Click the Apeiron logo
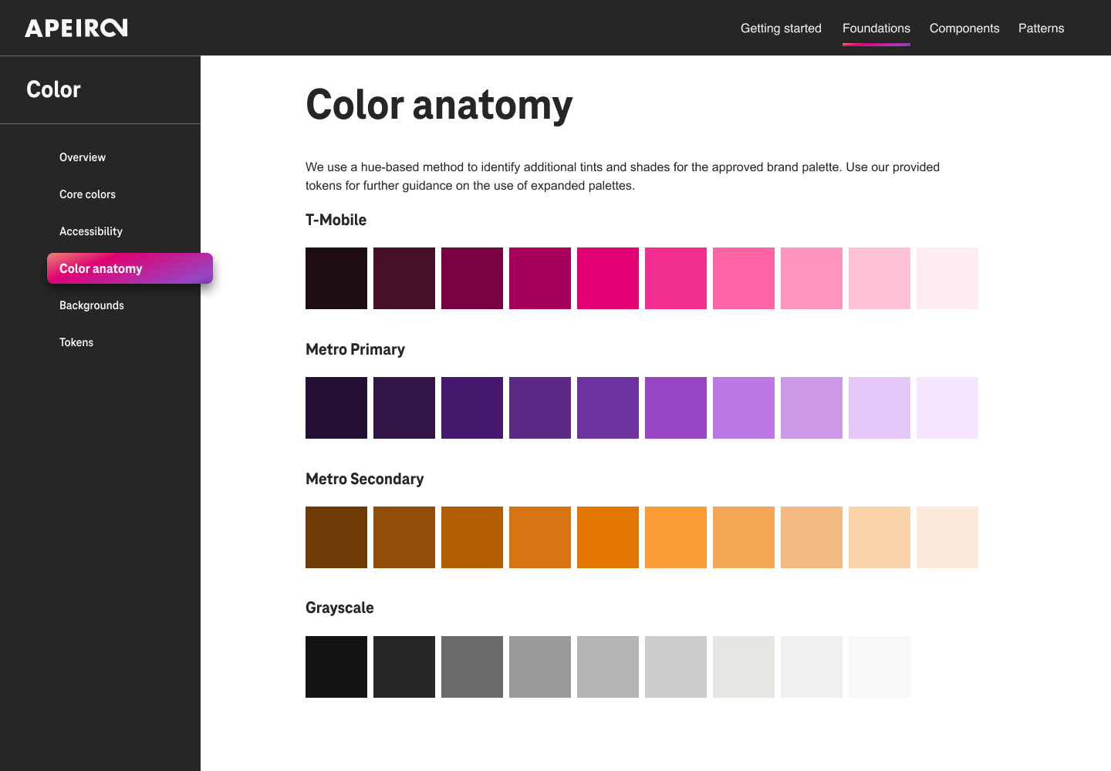Viewport: 1111px width, 771px height. [76, 29]
